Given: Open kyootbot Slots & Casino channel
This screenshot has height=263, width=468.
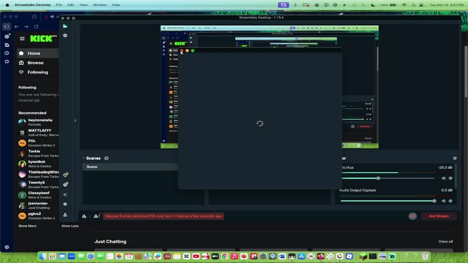Looking at the screenshot, I should (x=38, y=164).
